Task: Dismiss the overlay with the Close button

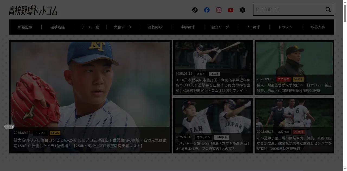Action: point(9,127)
